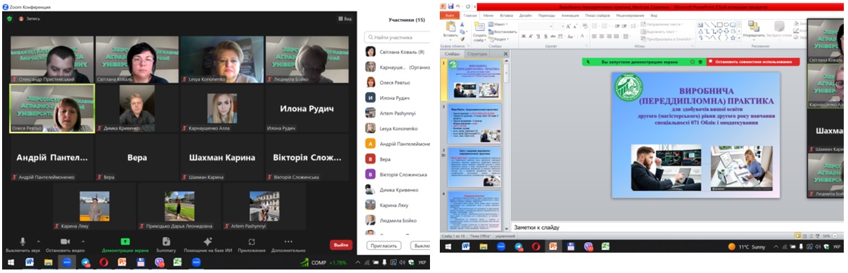Image resolution: width=848 pixels, height=273 pixels.
Task: Open the Макет layout dropdown
Action: (x=499, y=25)
